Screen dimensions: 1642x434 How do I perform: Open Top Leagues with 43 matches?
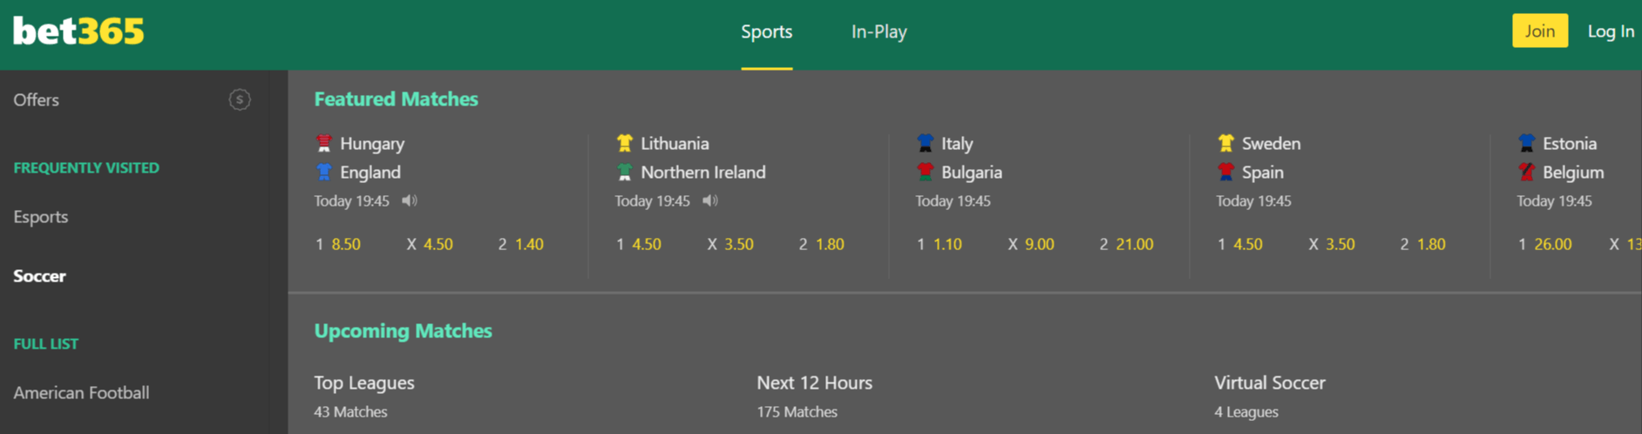point(364,396)
